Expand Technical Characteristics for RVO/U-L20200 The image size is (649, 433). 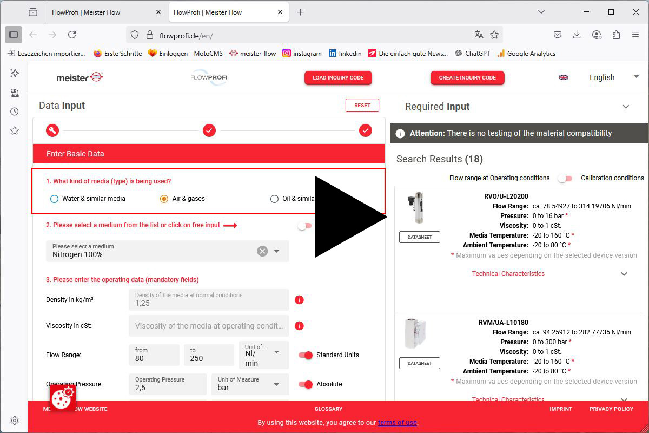tap(624, 274)
